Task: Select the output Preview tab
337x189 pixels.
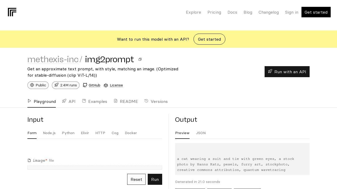Action: (182, 133)
